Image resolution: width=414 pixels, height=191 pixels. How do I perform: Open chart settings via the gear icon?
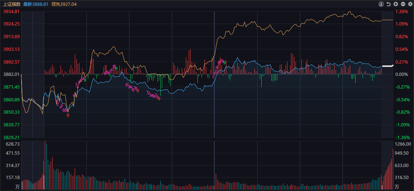point(410,4)
